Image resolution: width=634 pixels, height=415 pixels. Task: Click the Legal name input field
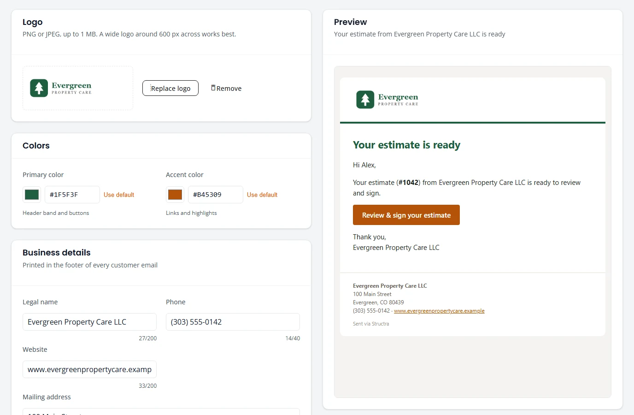(89, 322)
